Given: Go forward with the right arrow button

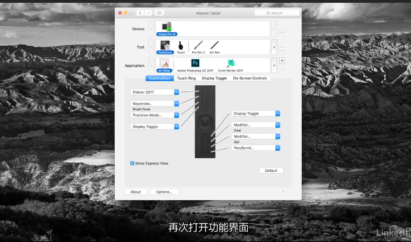Looking at the screenshot, I should coord(148,13).
